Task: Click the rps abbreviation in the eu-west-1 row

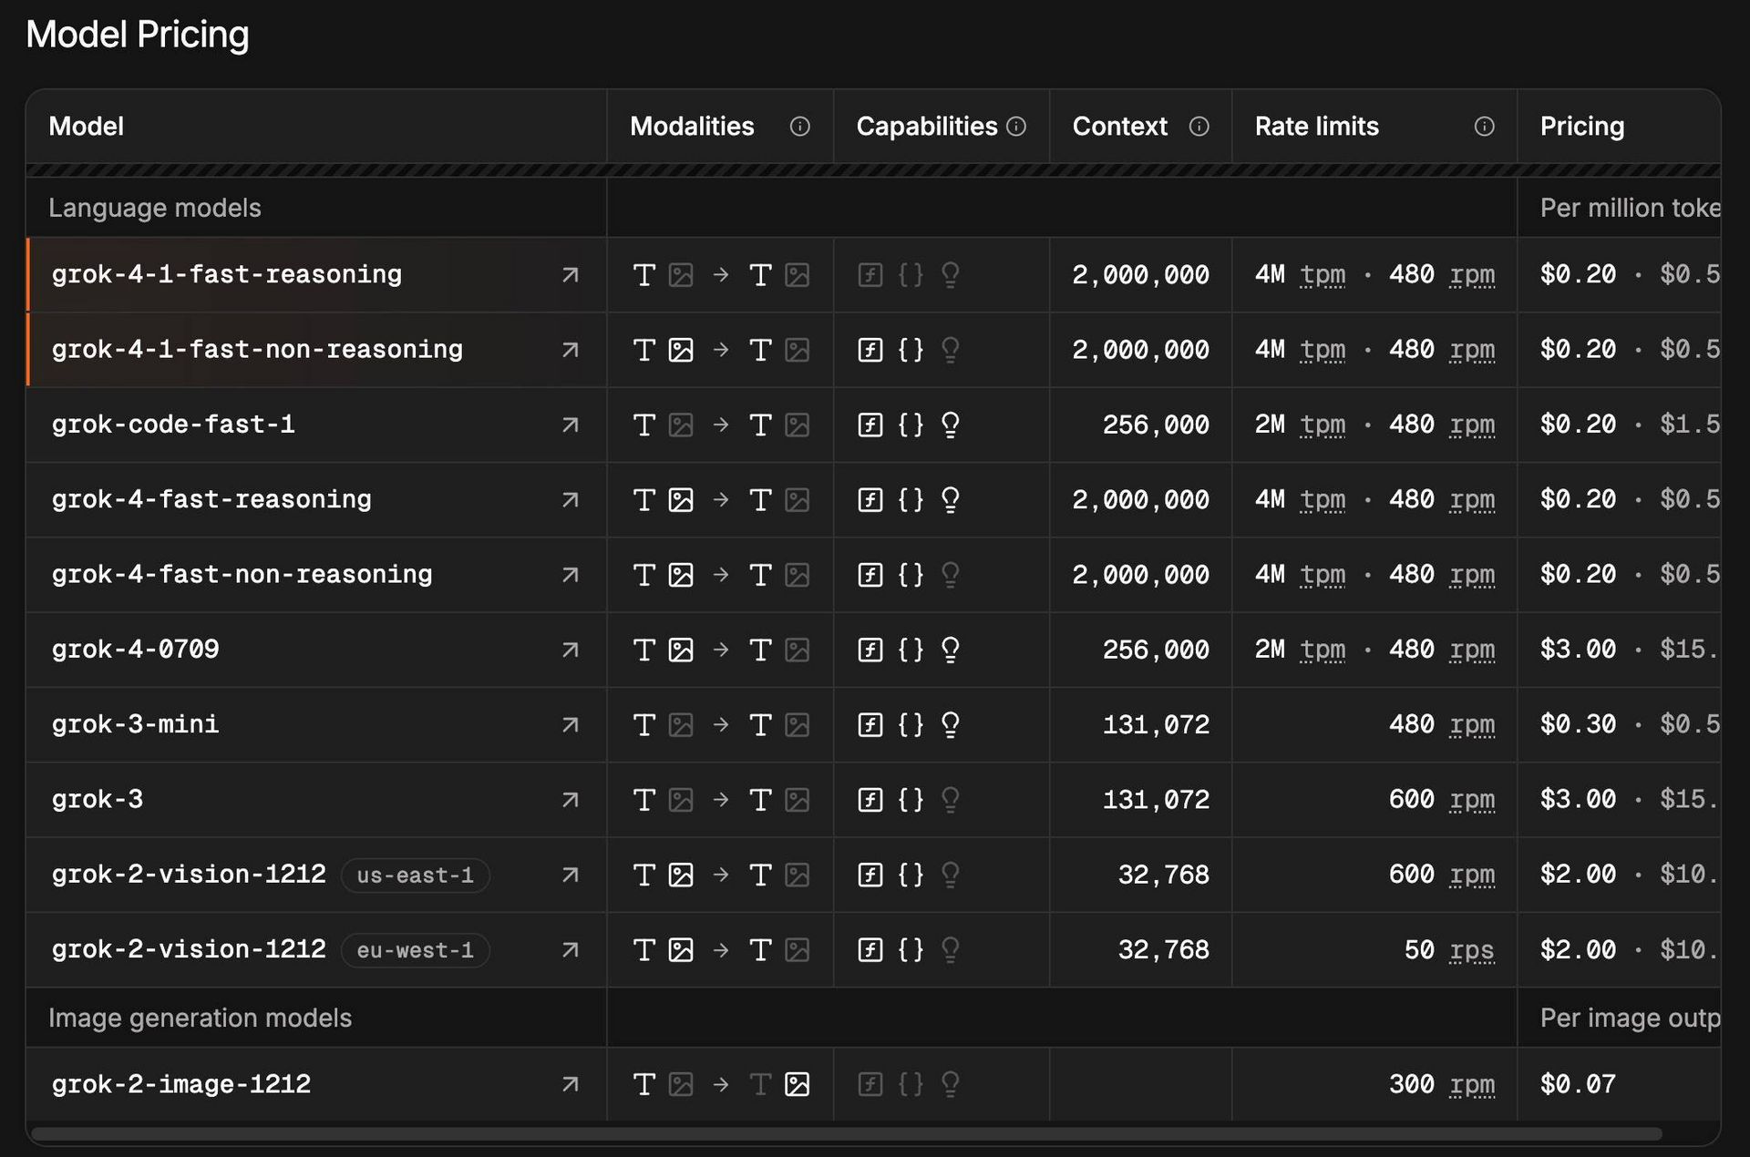Action: (1471, 950)
